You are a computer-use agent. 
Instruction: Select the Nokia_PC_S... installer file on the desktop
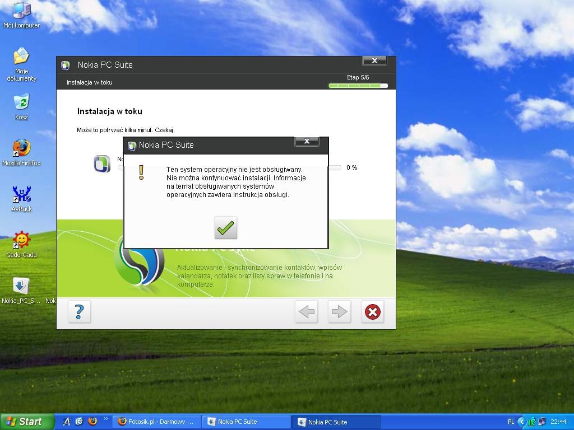21,291
